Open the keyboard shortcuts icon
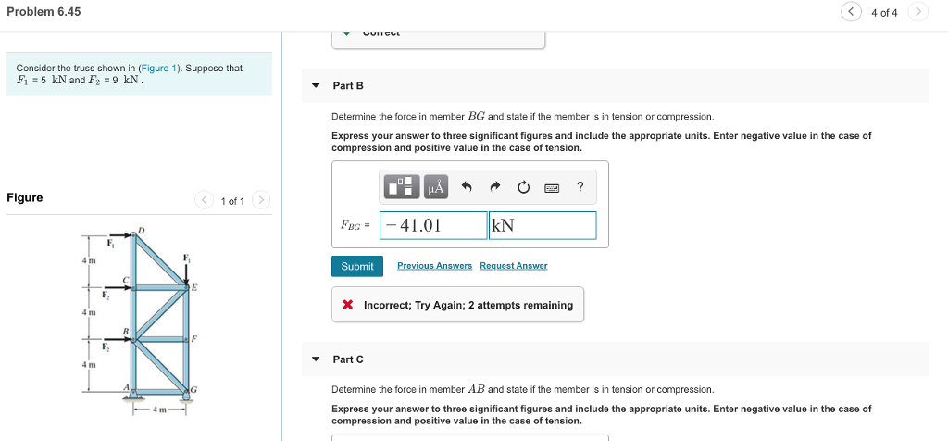 [552, 188]
